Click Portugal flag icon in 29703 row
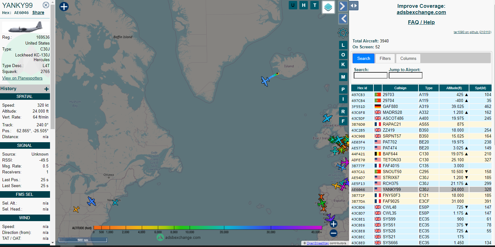The image size is (495, 247). [378, 94]
